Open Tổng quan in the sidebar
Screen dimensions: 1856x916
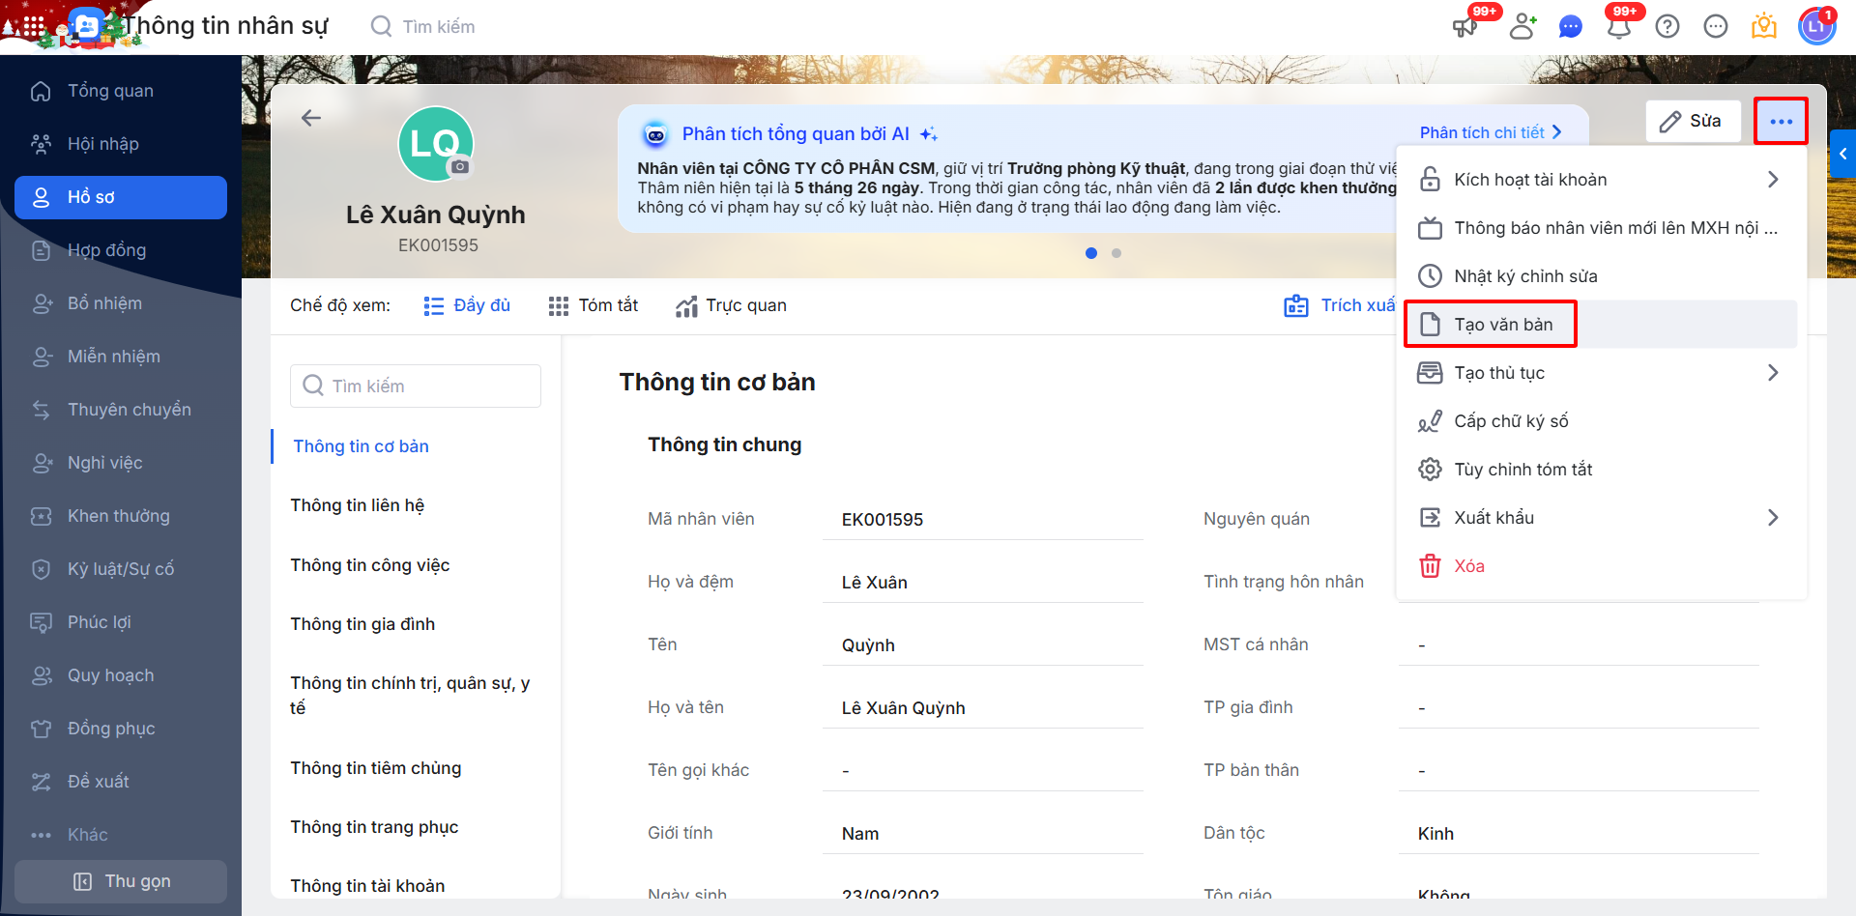click(121, 91)
